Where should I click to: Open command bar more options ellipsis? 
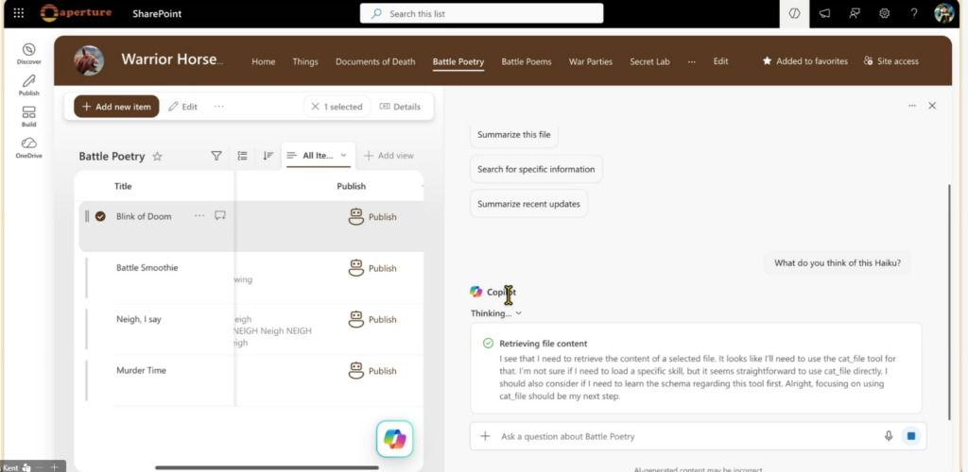219,107
